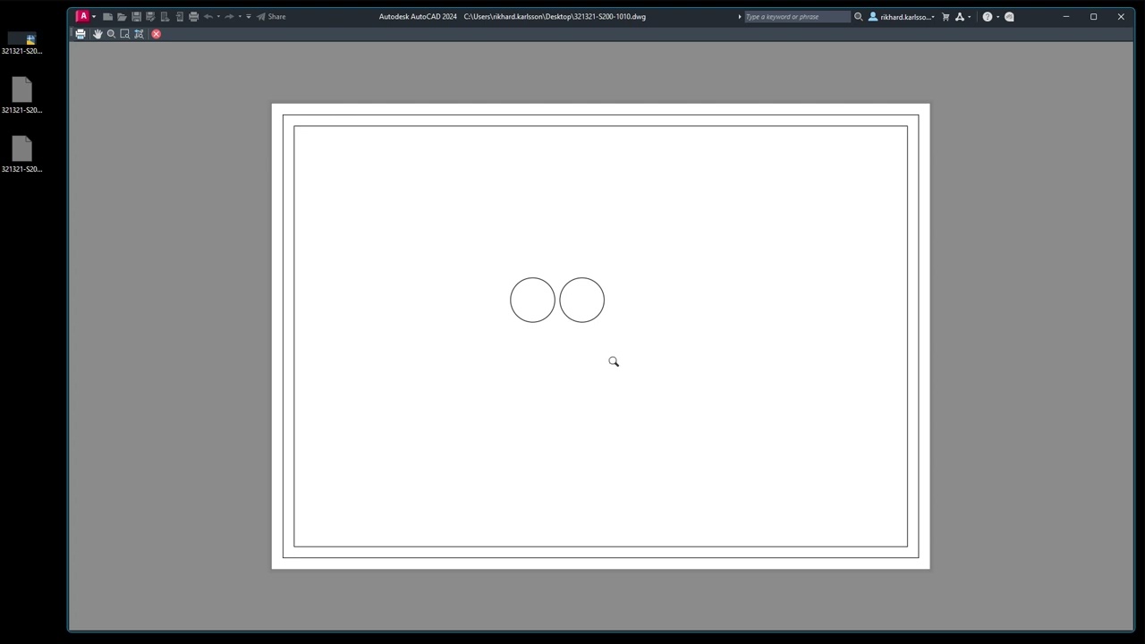Open the Redo history dropdown
Viewport: 1145px width, 644px height.
coord(240,16)
